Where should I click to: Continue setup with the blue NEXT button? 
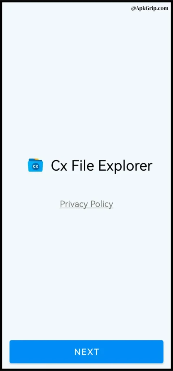pyautogui.click(x=86, y=351)
